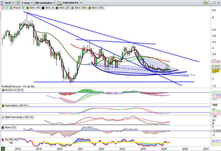The width and height of the screenshot is (221, 151).
Task: Click the Blai5 Koncorde v.09 (15) label
Action: [19, 117]
